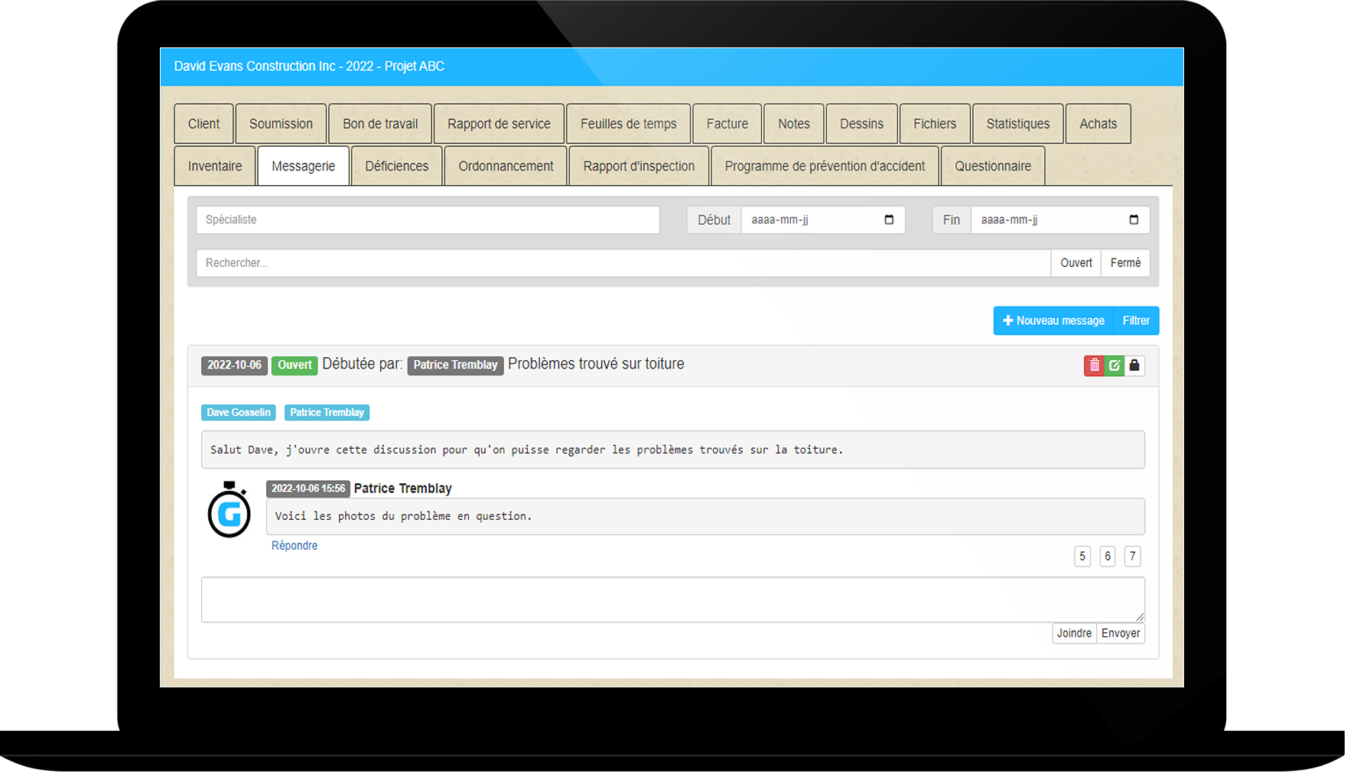Click the Répondre link
The height and width of the screenshot is (773, 1347).
pyautogui.click(x=294, y=546)
